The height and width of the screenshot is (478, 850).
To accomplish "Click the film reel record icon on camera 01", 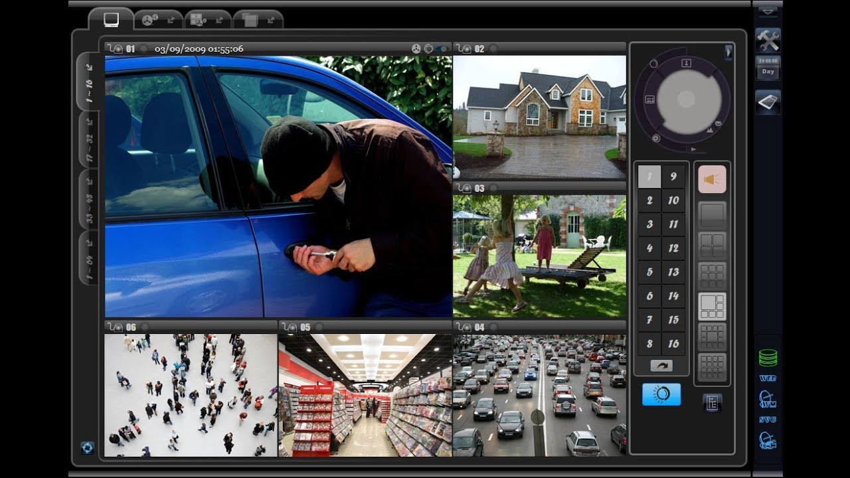I will 416,48.
